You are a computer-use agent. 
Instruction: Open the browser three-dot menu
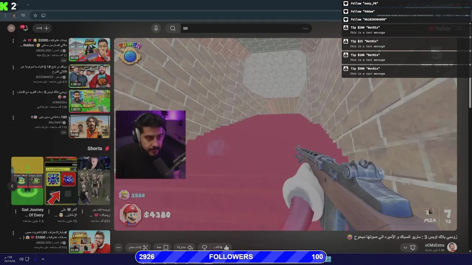click(5, 15)
